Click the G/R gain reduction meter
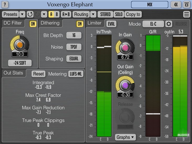The image size is (192, 144). coord(153,86)
